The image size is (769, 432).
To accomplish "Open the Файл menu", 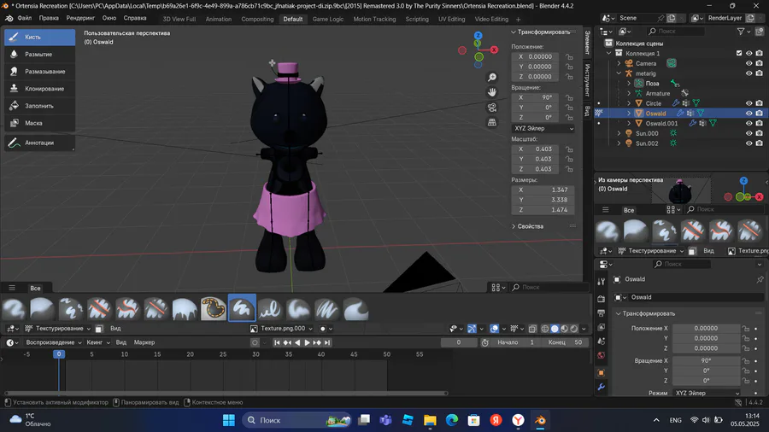I will [25, 18].
